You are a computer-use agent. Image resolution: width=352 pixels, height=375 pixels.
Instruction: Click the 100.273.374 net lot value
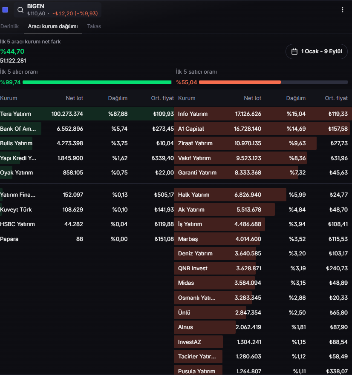tap(67, 114)
